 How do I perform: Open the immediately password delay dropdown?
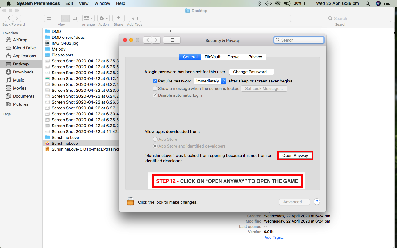(210, 81)
